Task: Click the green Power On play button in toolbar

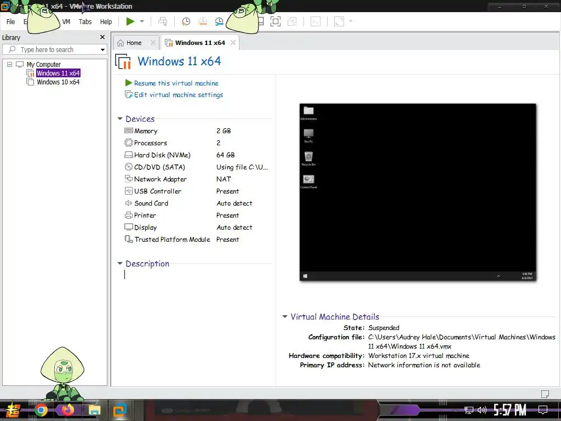Action: pyautogui.click(x=130, y=21)
